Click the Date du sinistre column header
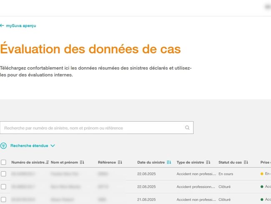Viewport: 271px width, 204px height. [151, 162]
